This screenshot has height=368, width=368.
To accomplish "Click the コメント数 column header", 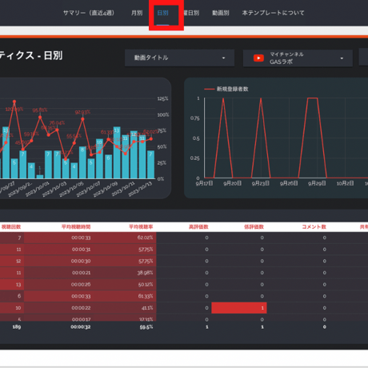I will click(x=314, y=227).
